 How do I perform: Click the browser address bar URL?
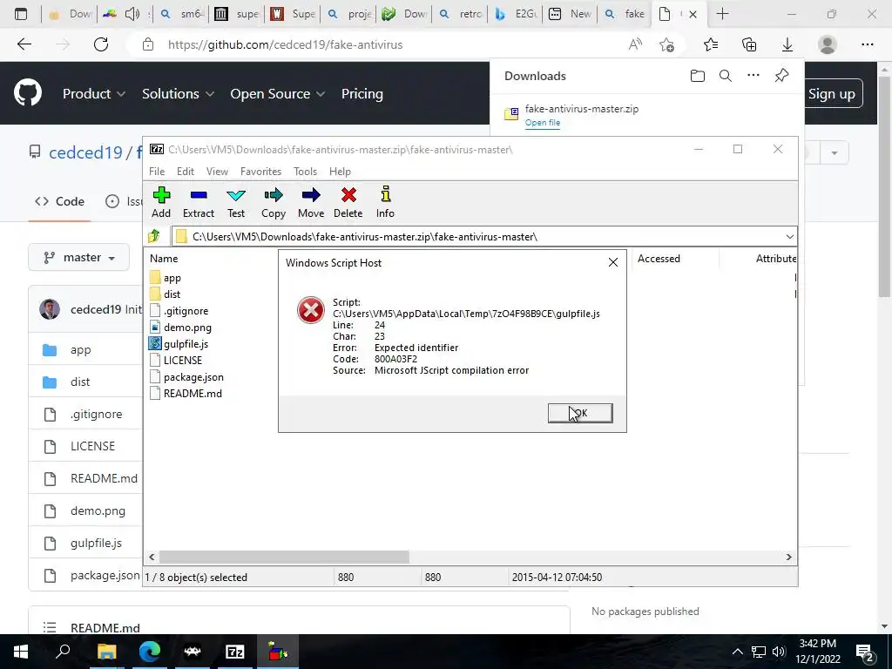[285, 44]
